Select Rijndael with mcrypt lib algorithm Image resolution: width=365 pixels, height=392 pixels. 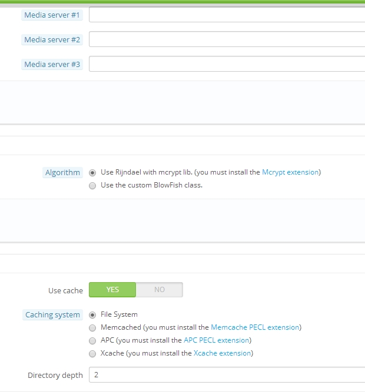[92, 173]
